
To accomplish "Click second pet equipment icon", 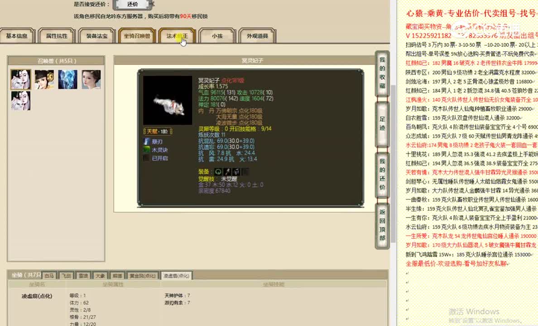I will [x=227, y=172].
